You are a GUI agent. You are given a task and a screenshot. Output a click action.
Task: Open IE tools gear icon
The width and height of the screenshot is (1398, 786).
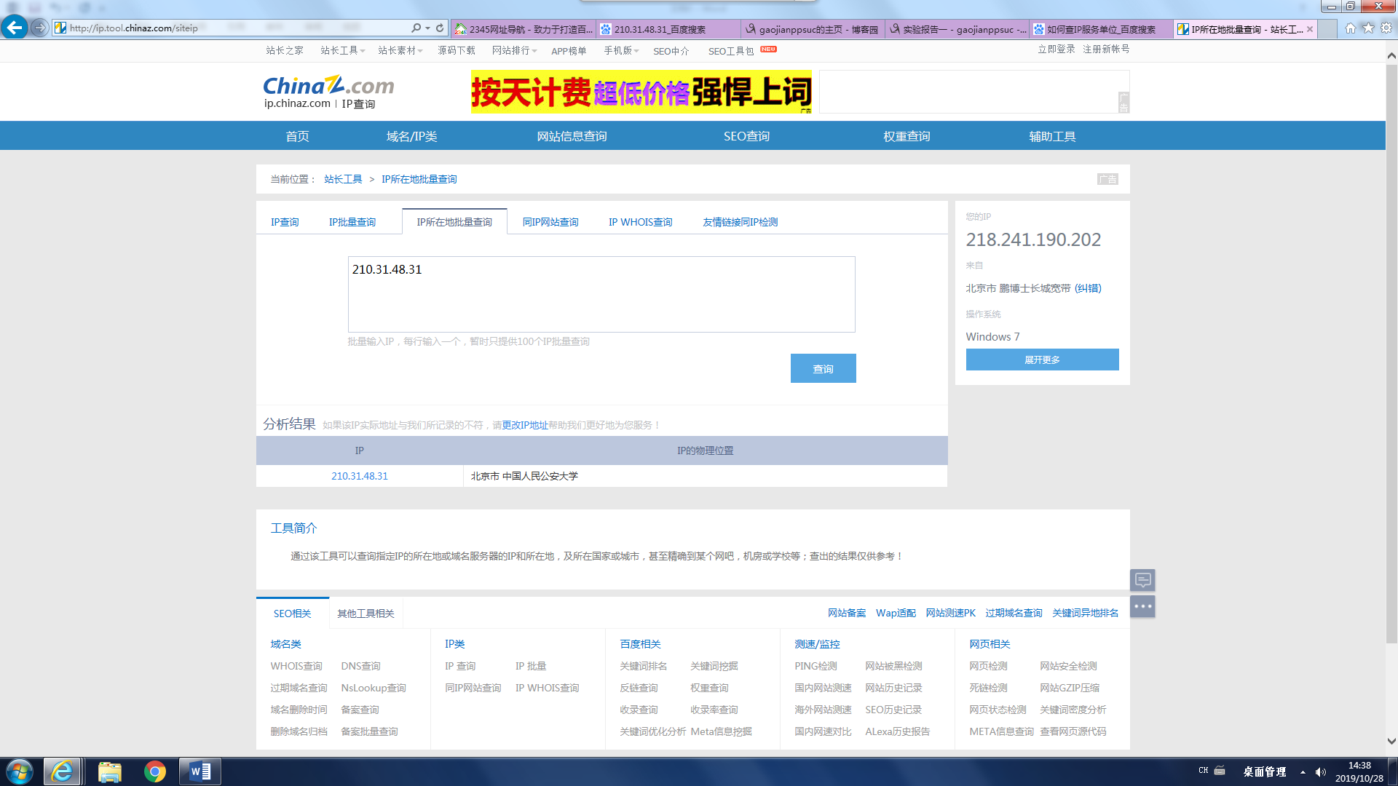[x=1386, y=28]
